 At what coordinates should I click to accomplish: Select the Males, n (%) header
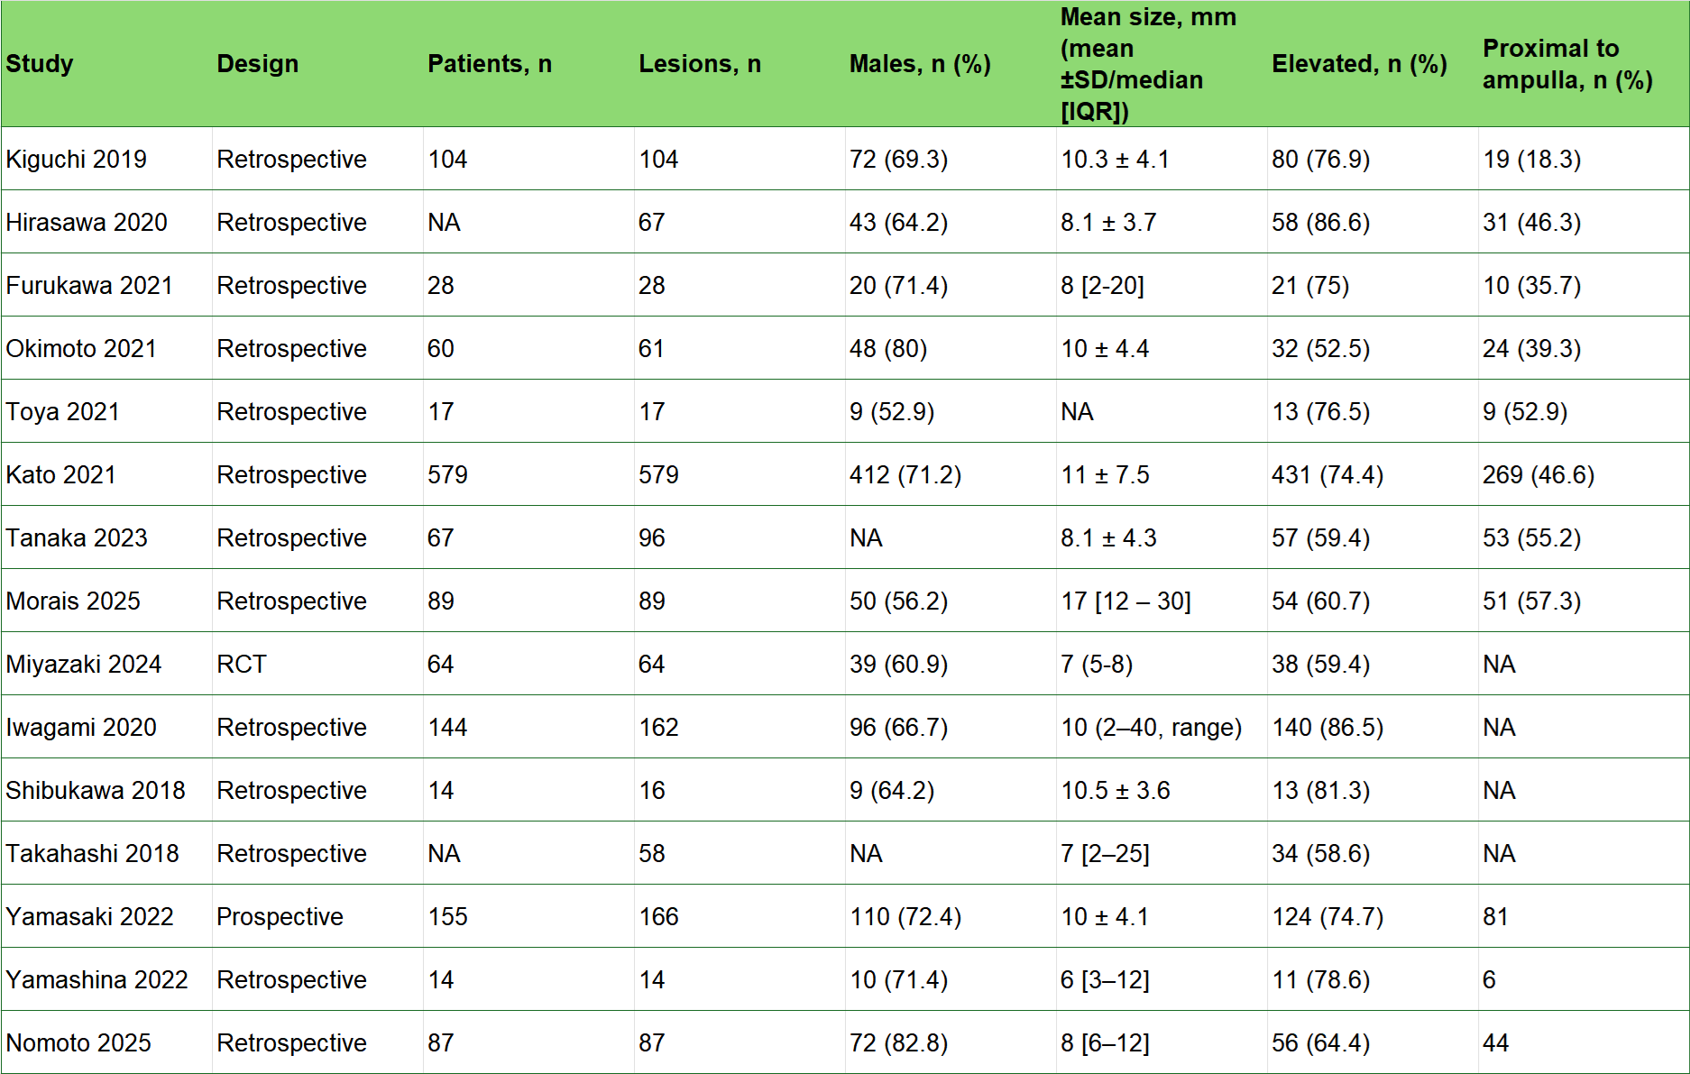(x=951, y=64)
